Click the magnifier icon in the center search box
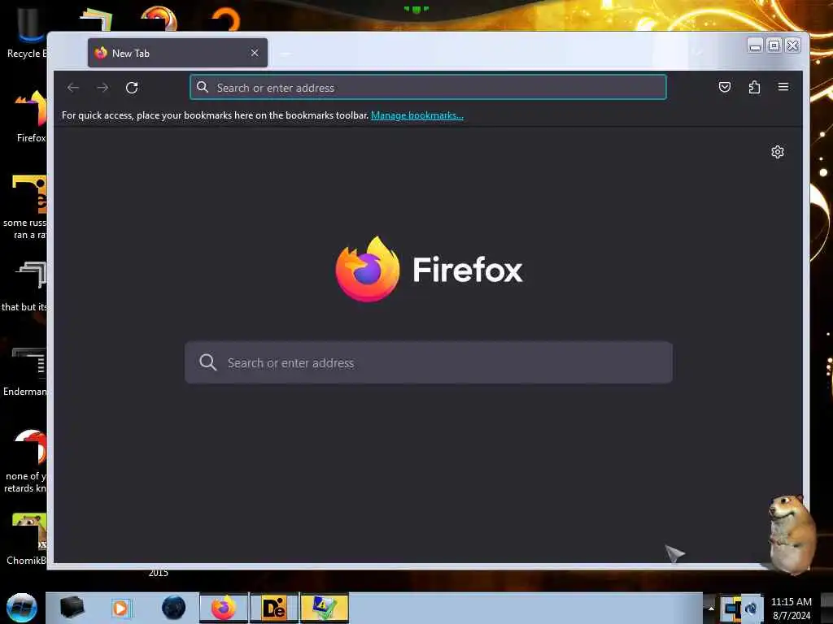 (207, 362)
